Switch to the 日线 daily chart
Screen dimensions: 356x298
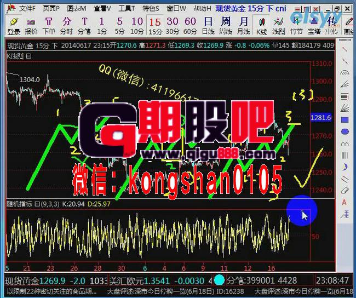point(208,26)
